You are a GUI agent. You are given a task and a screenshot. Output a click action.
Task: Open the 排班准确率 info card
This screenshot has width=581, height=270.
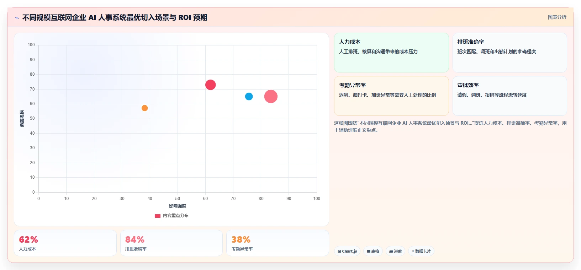[509, 53]
